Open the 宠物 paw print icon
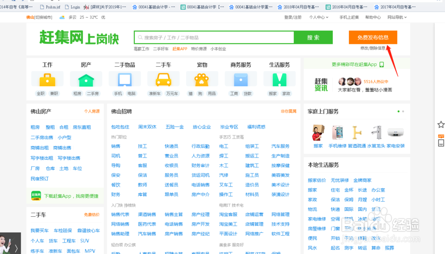 [202, 79]
